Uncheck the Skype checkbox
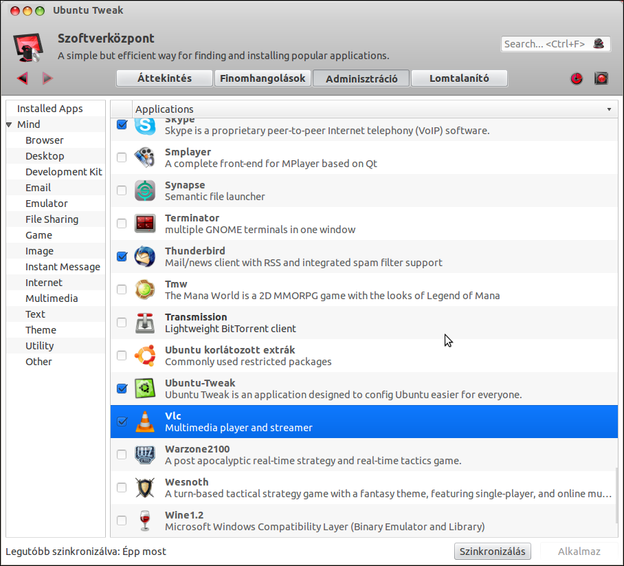 pos(122,124)
